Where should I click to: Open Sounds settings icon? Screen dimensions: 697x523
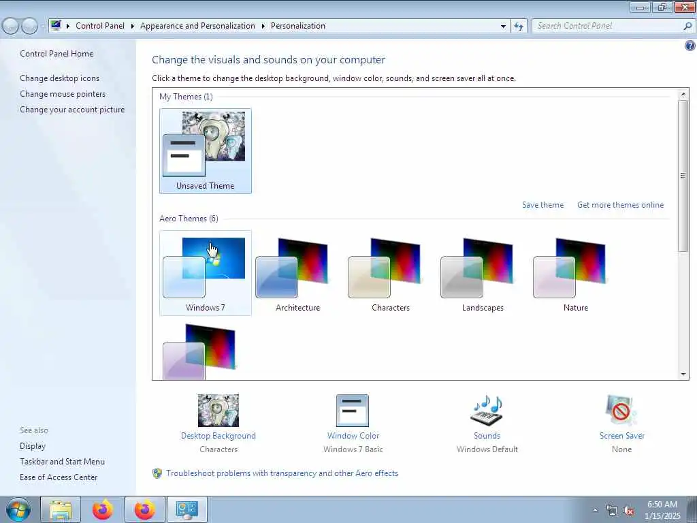coord(487,411)
